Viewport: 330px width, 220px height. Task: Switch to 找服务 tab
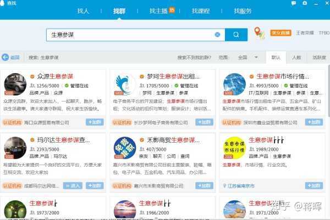[243, 11]
